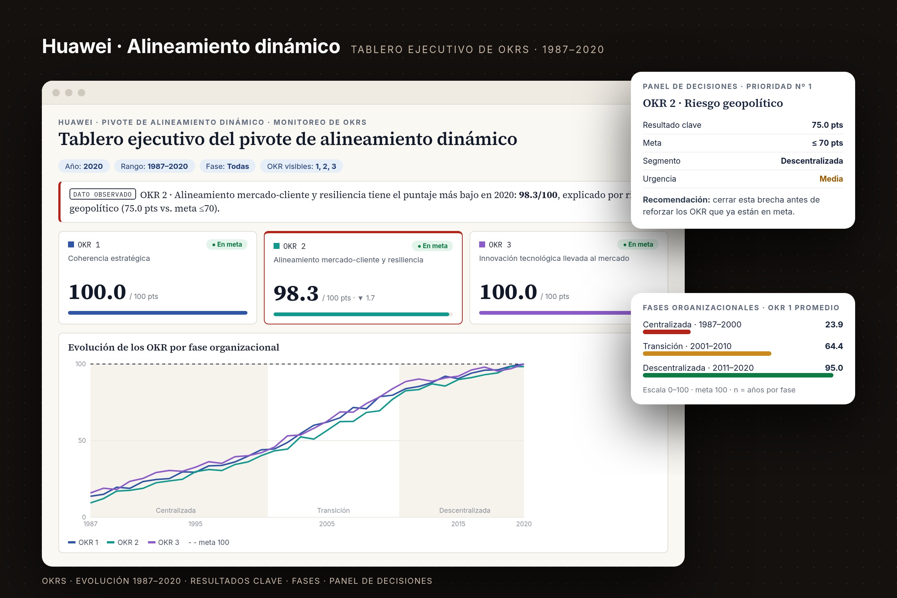Open the OKR visibles: 1, 2, 3 chip

[x=301, y=166]
